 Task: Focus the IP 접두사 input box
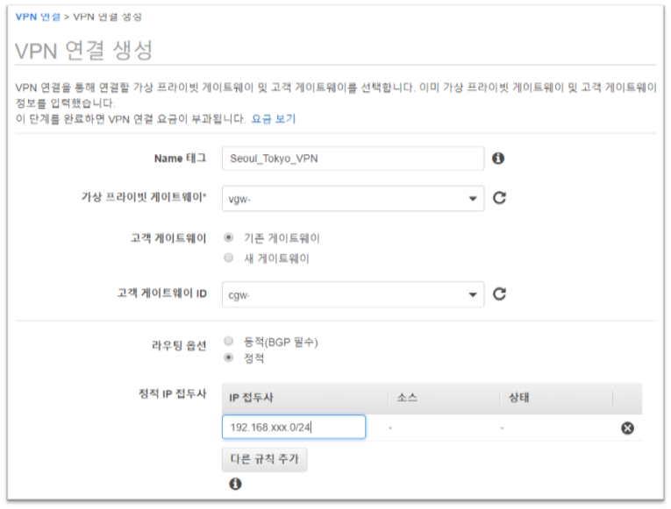[x=293, y=427]
